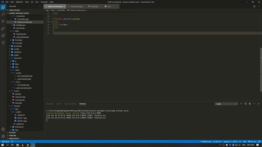Click in the terminal input area
The width and height of the screenshot is (262, 147).
click(47, 120)
